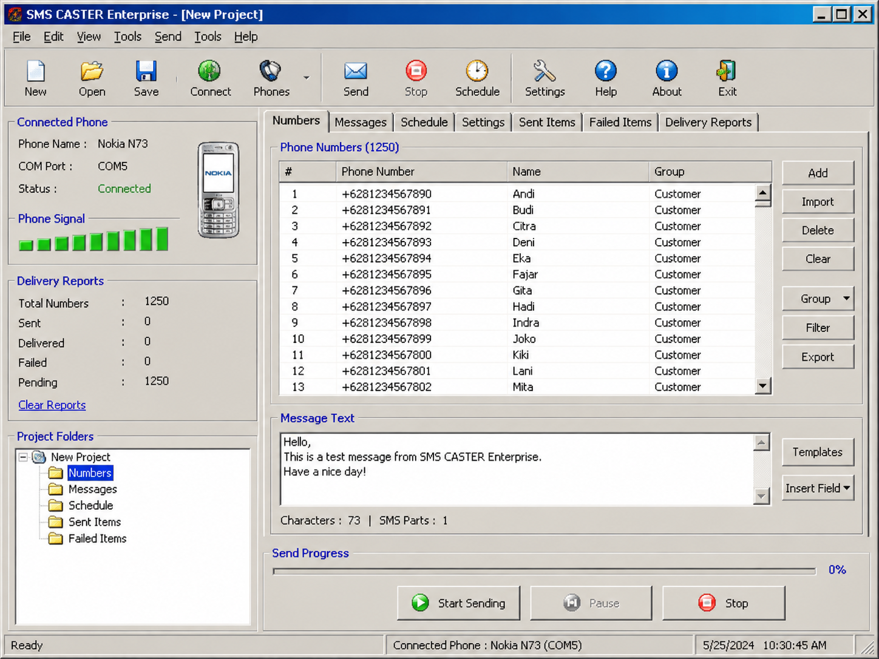Click the Exit door toolbar icon

coord(727,78)
